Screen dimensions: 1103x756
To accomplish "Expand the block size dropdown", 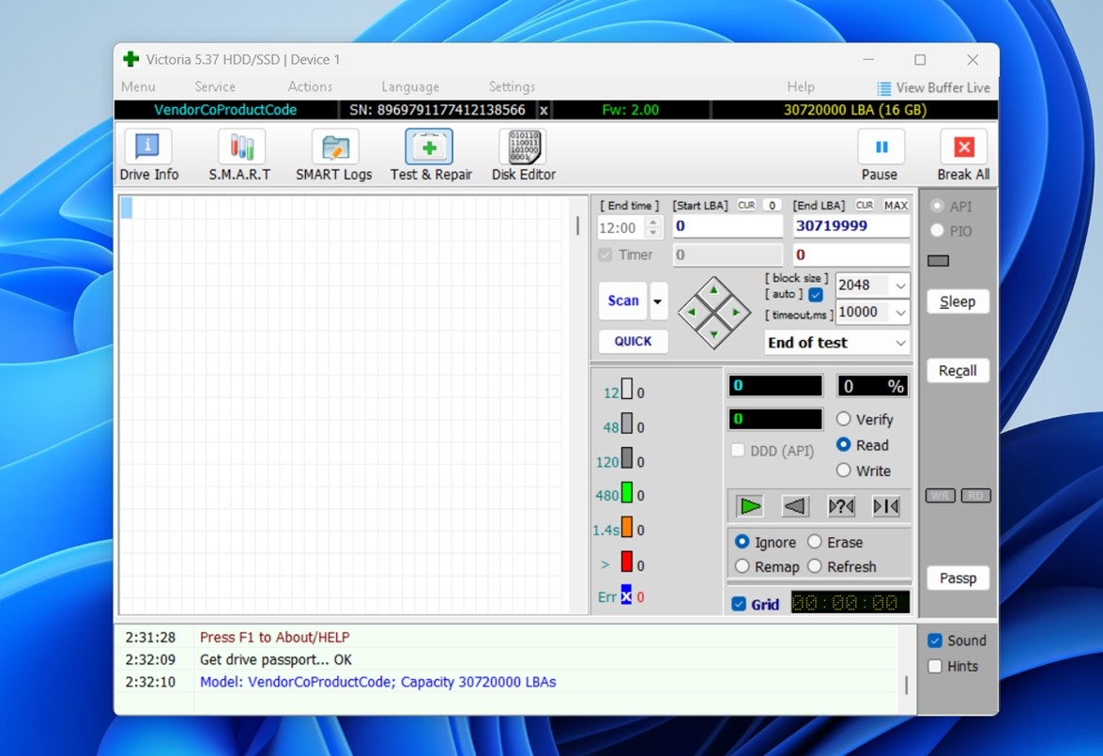I will point(900,285).
